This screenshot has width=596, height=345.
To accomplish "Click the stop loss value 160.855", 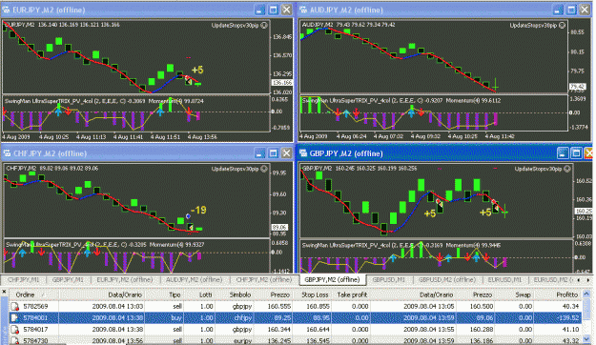I will coord(319,307).
